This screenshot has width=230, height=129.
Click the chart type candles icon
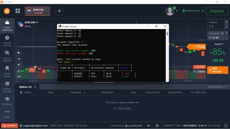[x=19, y=53]
